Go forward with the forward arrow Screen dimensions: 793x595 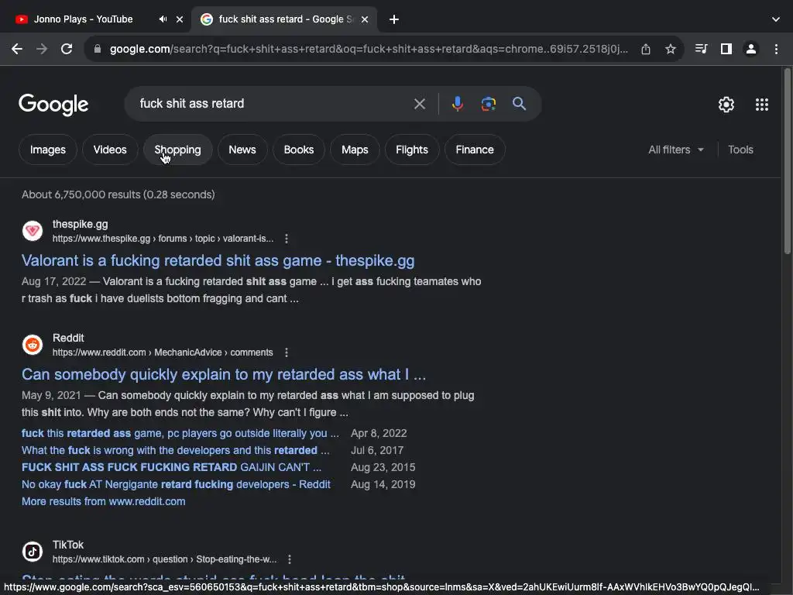point(42,49)
